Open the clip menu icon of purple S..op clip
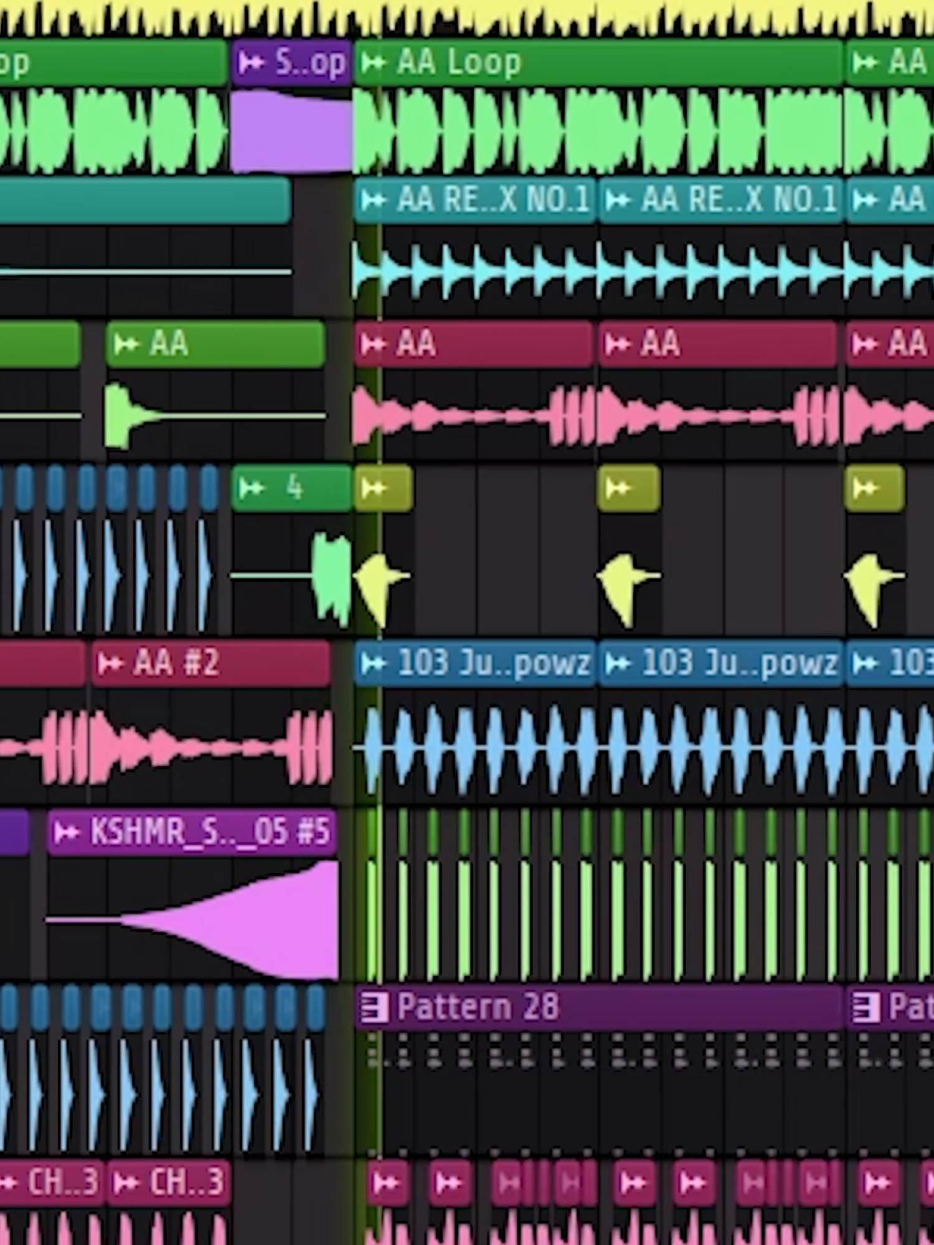This screenshot has height=1245, width=934. pyautogui.click(x=251, y=62)
